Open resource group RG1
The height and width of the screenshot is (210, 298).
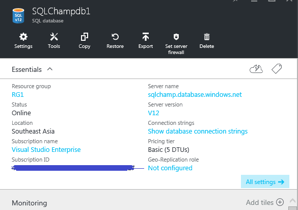coord(18,94)
